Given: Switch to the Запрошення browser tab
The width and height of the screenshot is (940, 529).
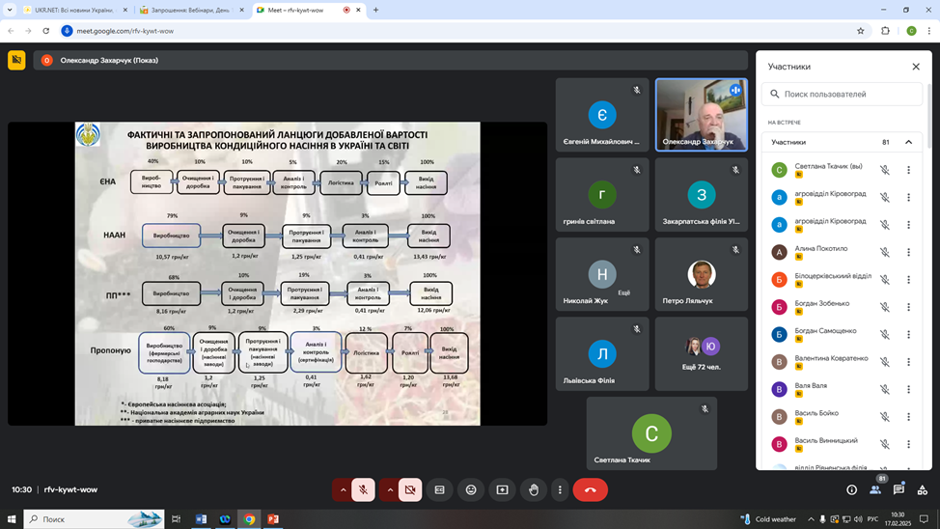Looking at the screenshot, I should pyautogui.click(x=190, y=10).
